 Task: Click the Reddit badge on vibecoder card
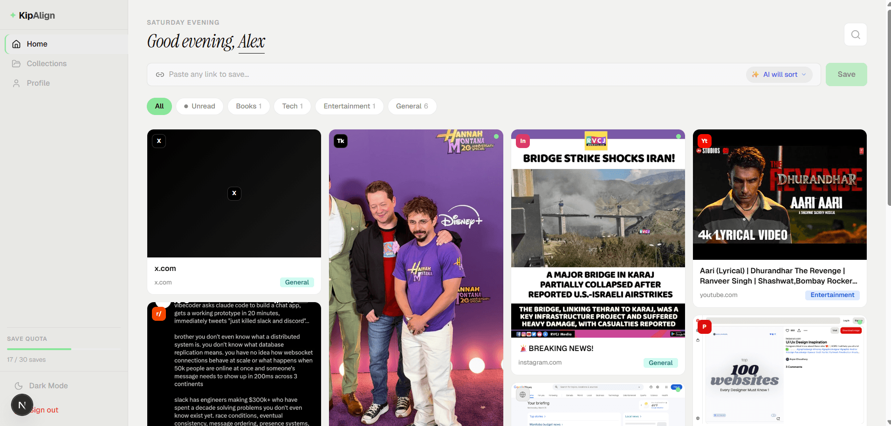click(x=159, y=314)
